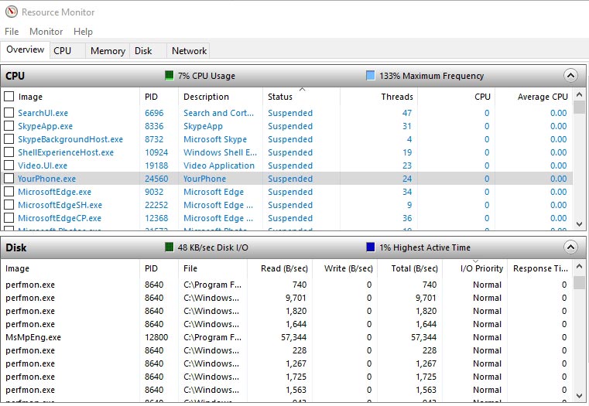Check the MicrosoftEdgeSH.exe checkbox

[x=9, y=204]
